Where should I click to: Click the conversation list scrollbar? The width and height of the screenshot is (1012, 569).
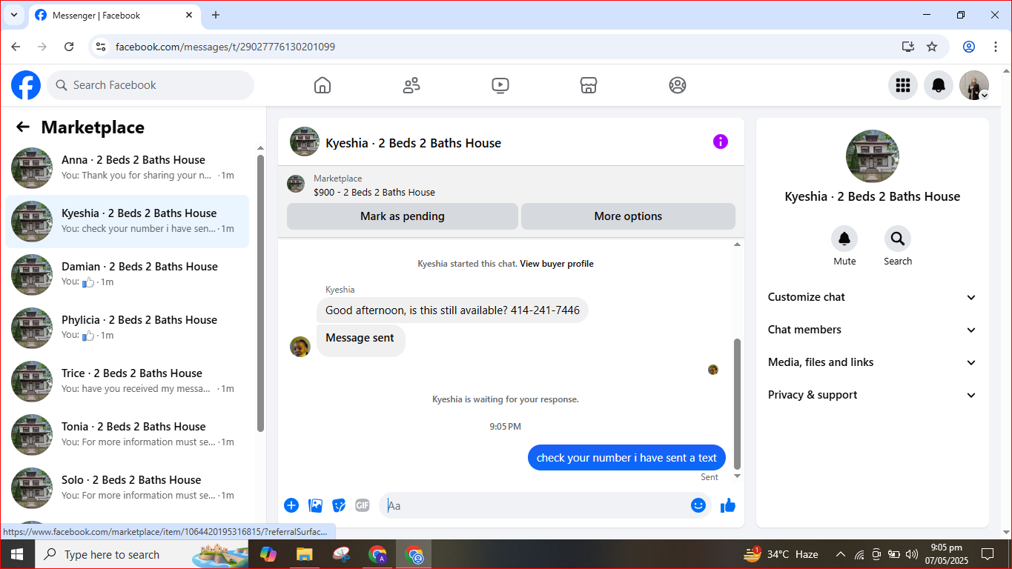pyautogui.click(x=260, y=293)
